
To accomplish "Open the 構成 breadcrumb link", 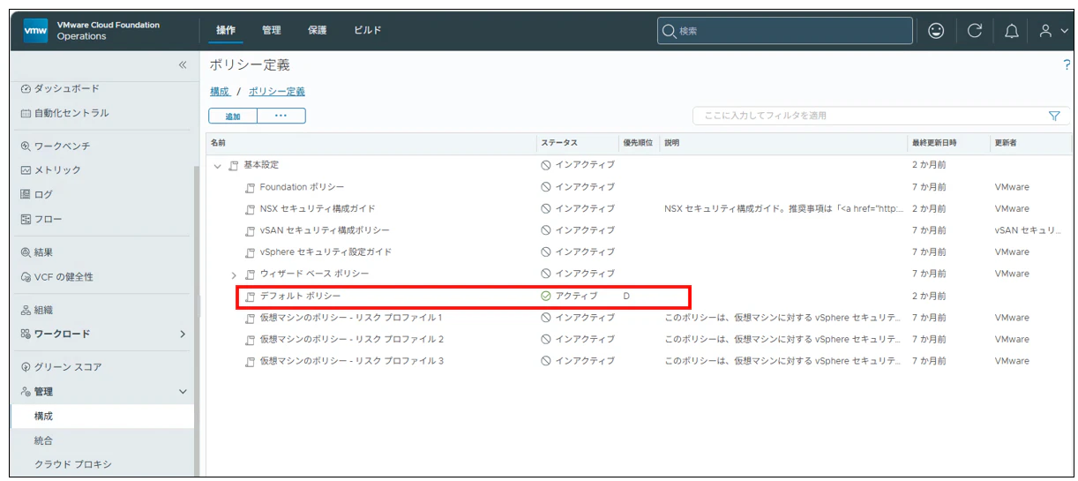I will tap(220, 91).
